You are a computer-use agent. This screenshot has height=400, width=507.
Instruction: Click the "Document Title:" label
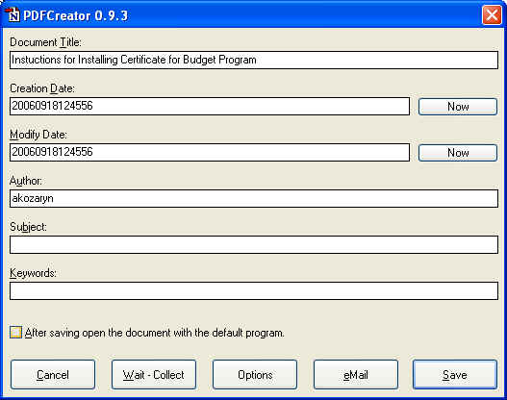click(x=45, y=42)
